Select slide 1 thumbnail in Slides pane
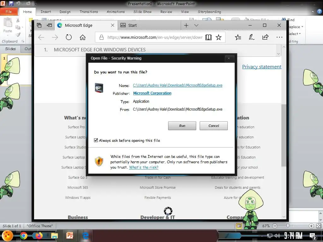The image size is (323, 242). pos(19,70)
